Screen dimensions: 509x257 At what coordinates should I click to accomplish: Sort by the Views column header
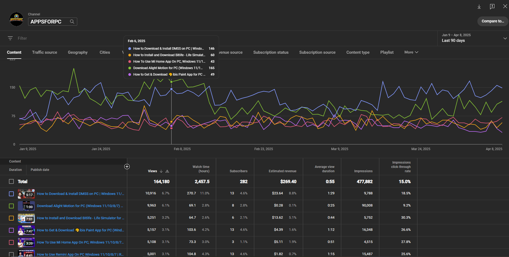[152, 171]
